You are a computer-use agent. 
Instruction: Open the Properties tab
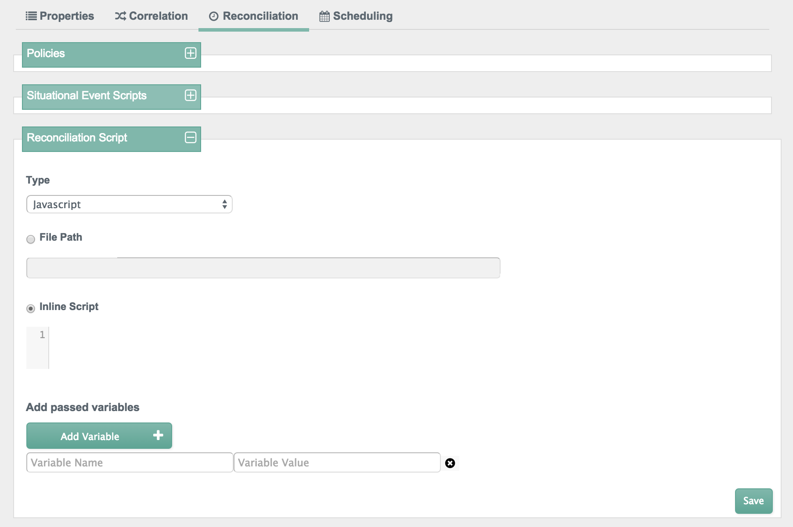pos(60,16)
